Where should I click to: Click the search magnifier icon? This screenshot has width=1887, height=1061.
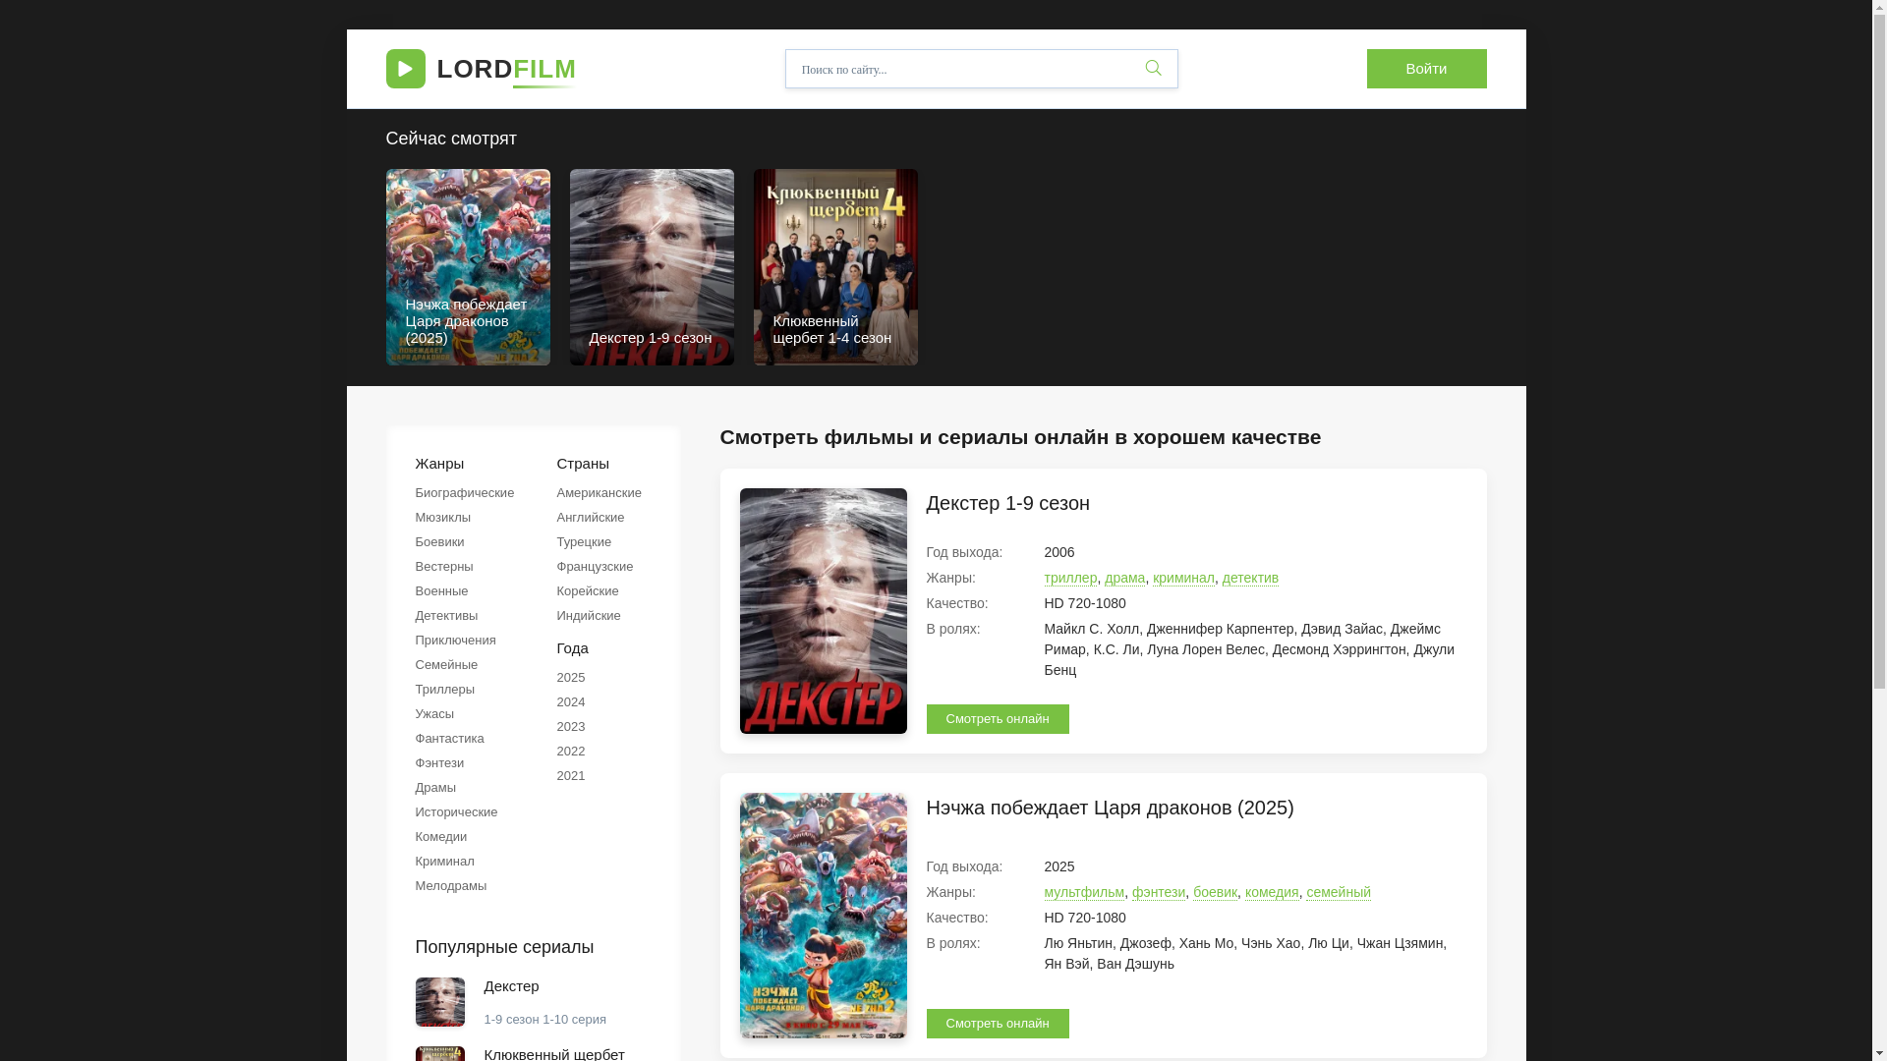tap(1153, 68)
